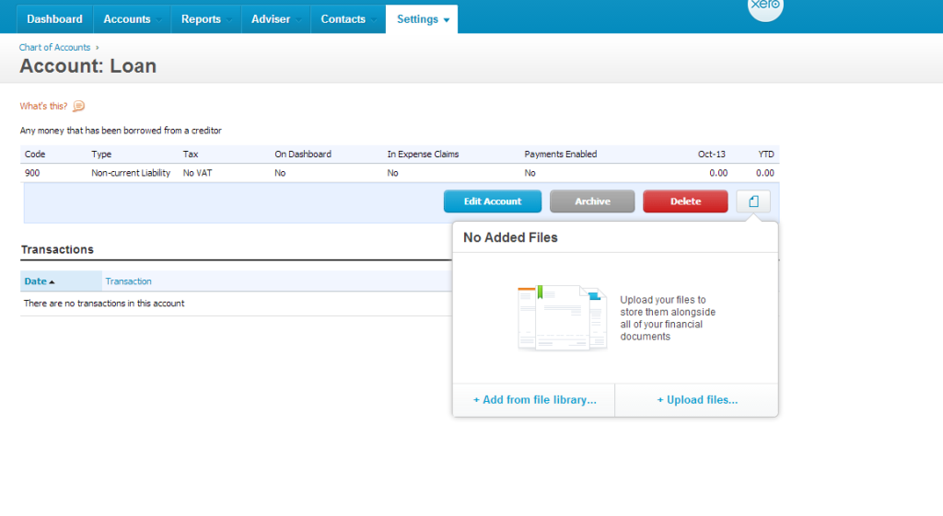Choose Add from file library
943x516 pixels.
coord(534,400)
